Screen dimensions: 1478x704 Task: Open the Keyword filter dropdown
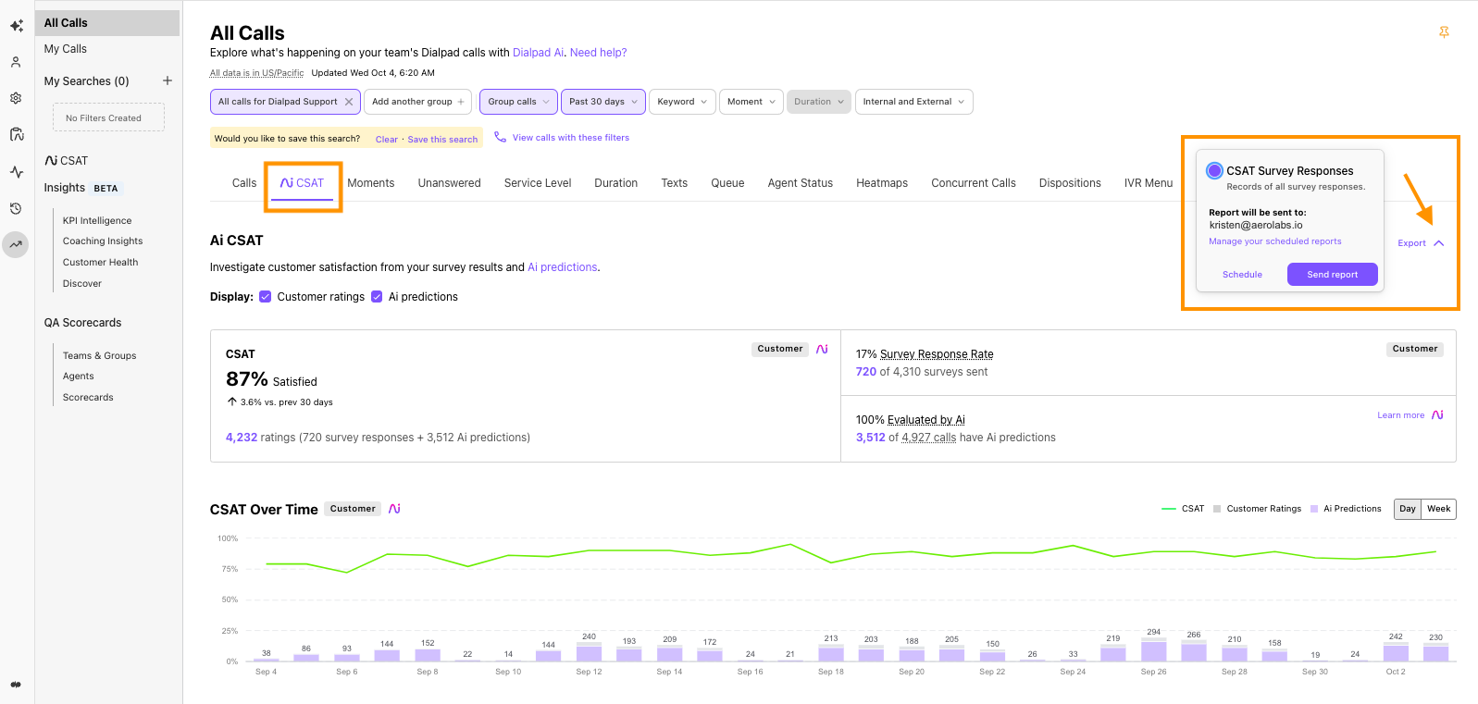(683, 102)
